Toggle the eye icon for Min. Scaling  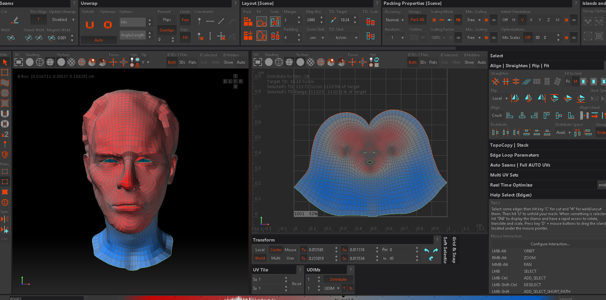[494, 20]
